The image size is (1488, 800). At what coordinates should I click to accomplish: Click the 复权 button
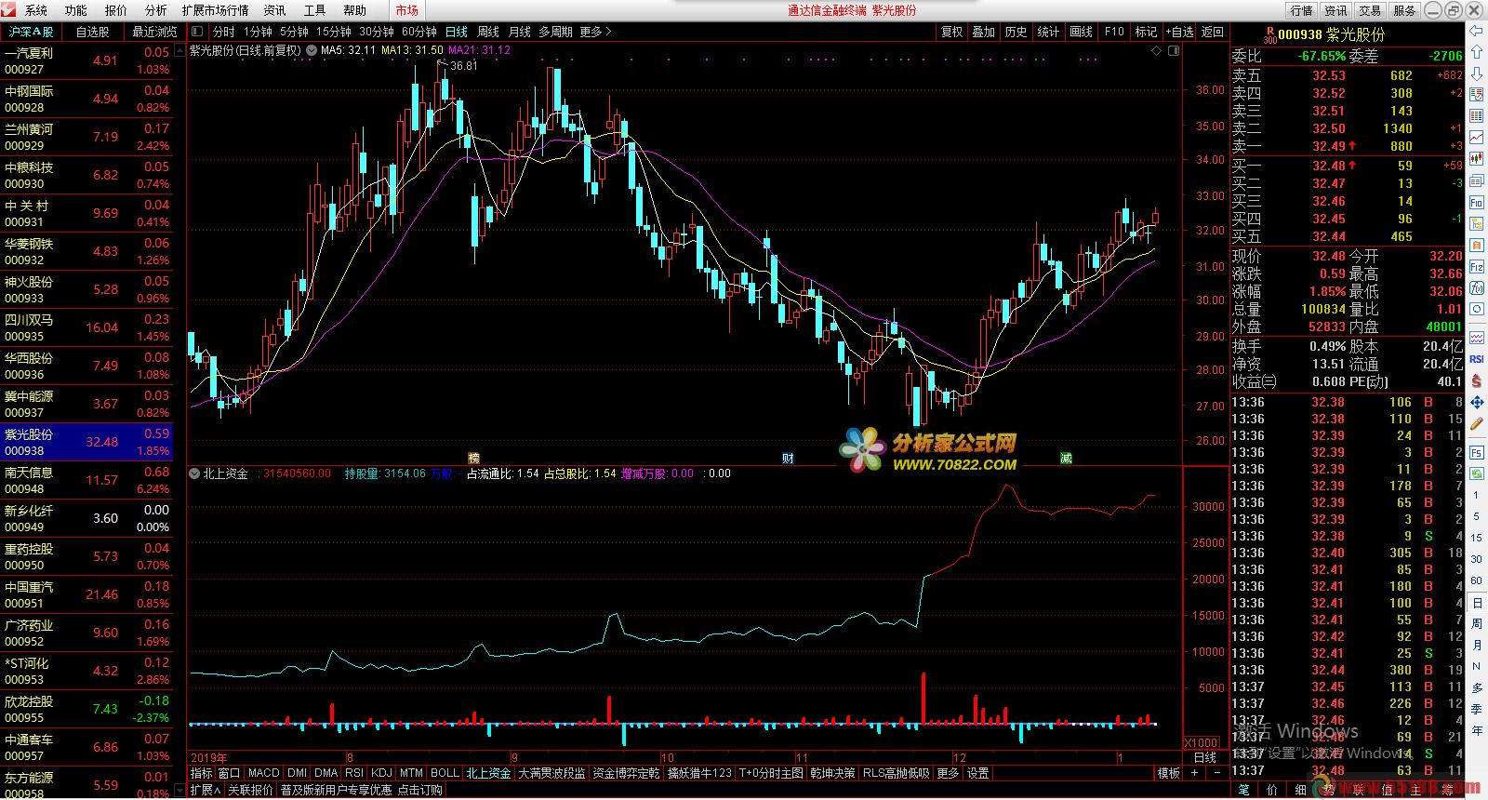click(951, 32)
